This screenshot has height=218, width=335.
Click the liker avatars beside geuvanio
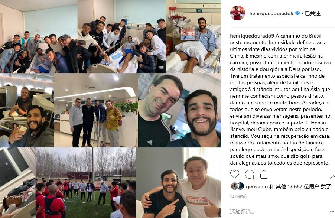pos(237,186)
